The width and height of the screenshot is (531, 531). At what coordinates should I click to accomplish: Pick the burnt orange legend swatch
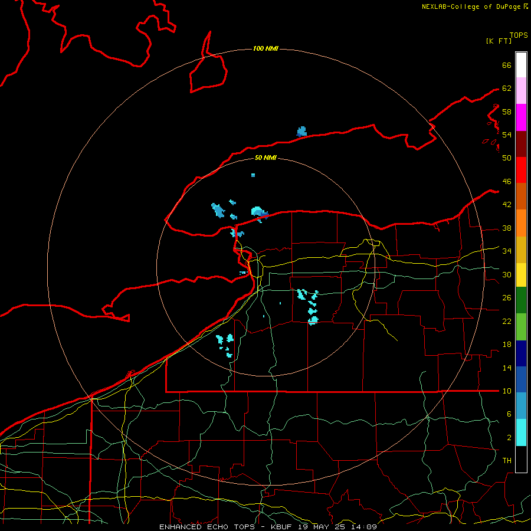(521, 196)
